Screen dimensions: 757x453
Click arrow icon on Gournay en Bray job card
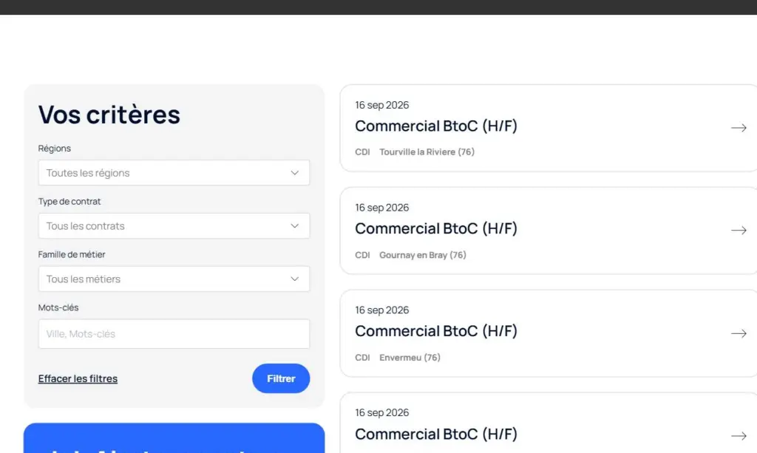pyautogui.click(x=739, y=231)
